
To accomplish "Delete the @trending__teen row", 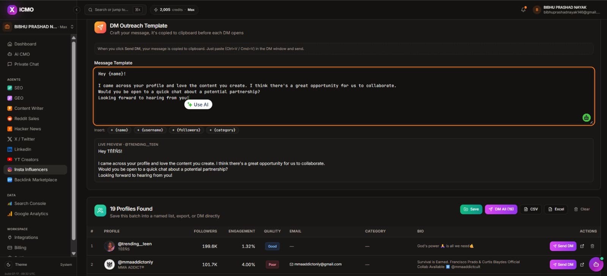I will click(x=592, y=246).
